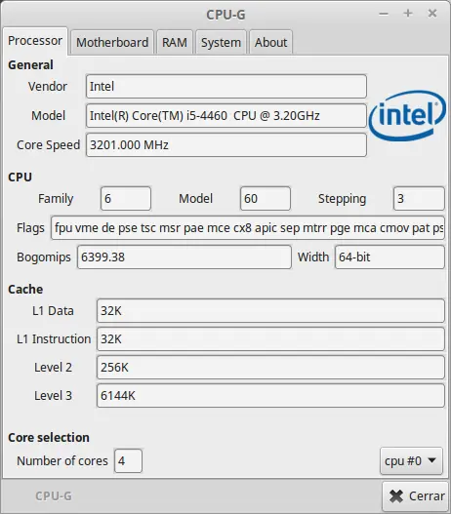
Task: Click the Stepping label
Action: click(342, 199)
